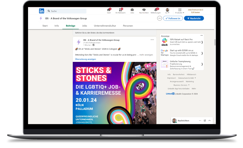This screenshot has width=243, height=148.
Task: Switch to the Info tab
Action: (57, 26)
